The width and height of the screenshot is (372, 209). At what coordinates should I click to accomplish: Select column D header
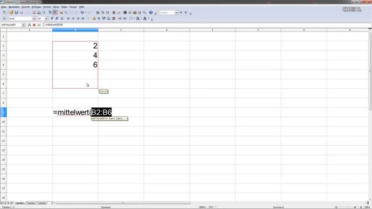pos(167,30)
